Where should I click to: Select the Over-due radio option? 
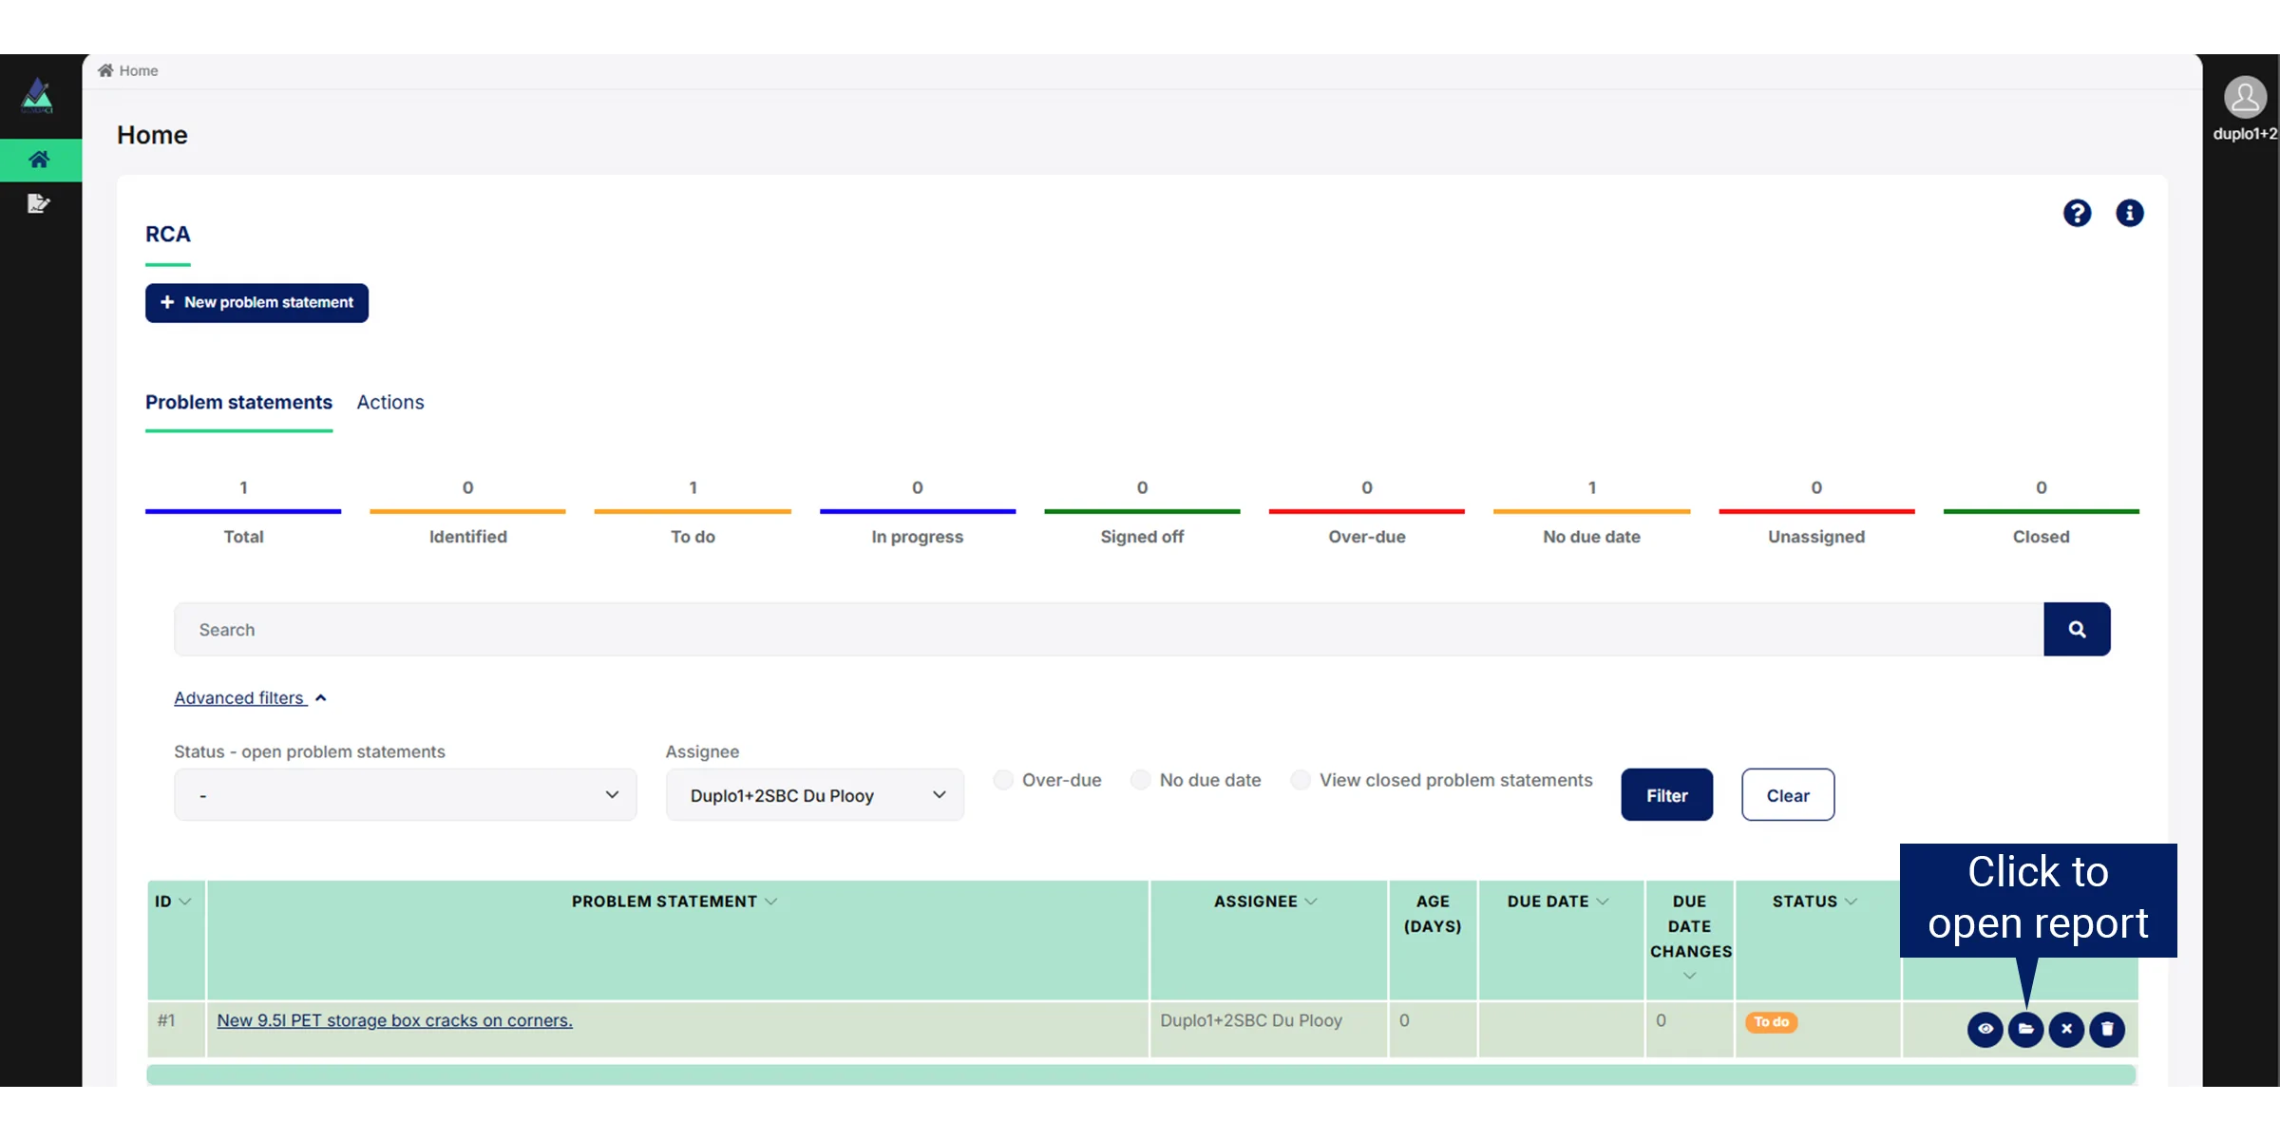pyautogui.click(x=1003, y=780)
